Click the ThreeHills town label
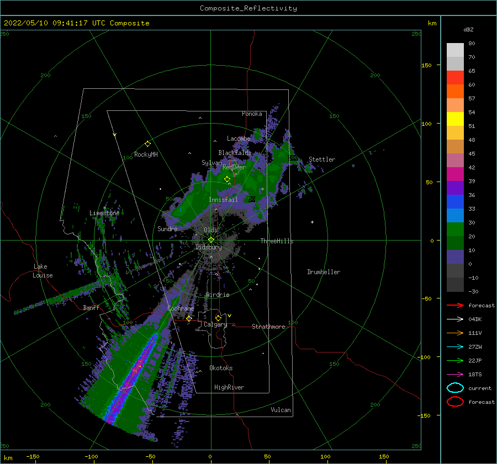The width and height of the screenshot is (497, 464). pos(277,241)
